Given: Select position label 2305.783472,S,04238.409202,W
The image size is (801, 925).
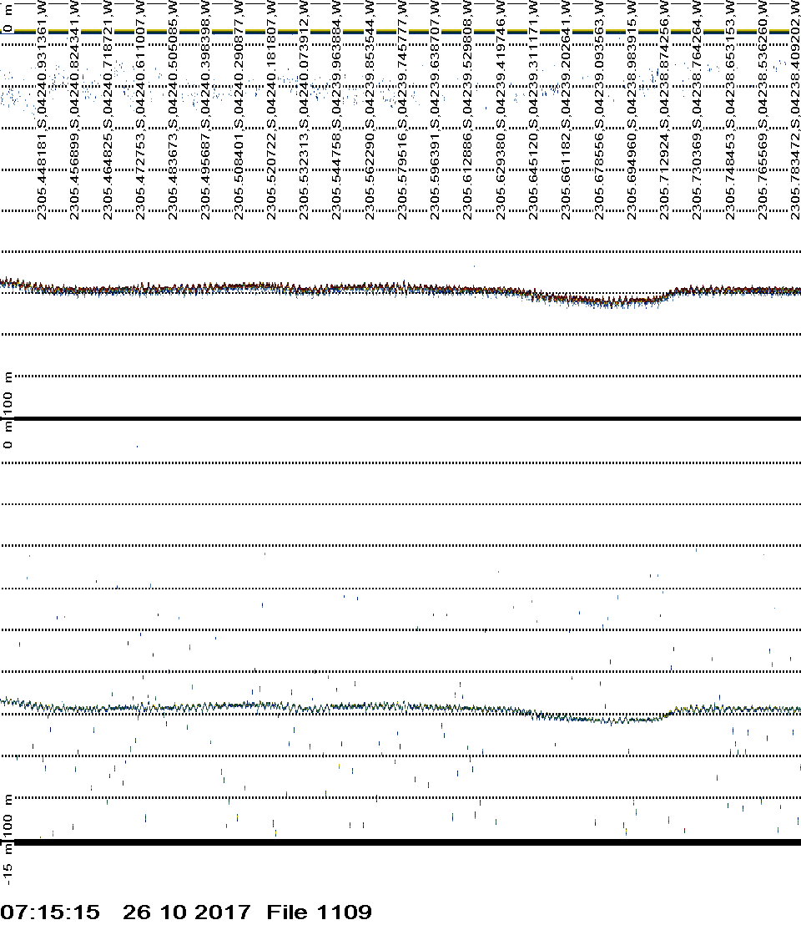Looking at the screenshot, I should click(795, 109).
